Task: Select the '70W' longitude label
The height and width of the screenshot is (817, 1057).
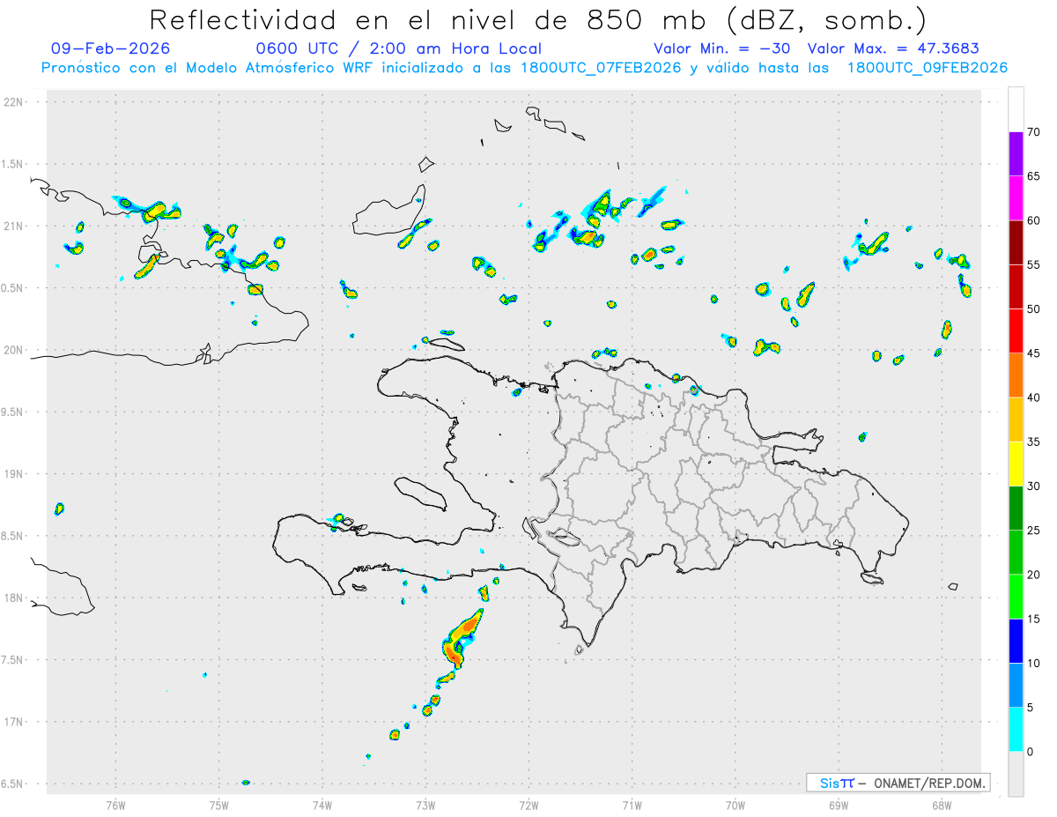Action: [x=735, y=805]
